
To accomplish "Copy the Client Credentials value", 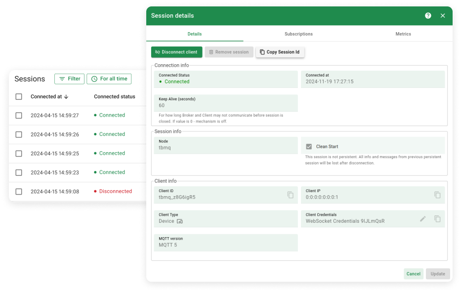I will [437, 219].
